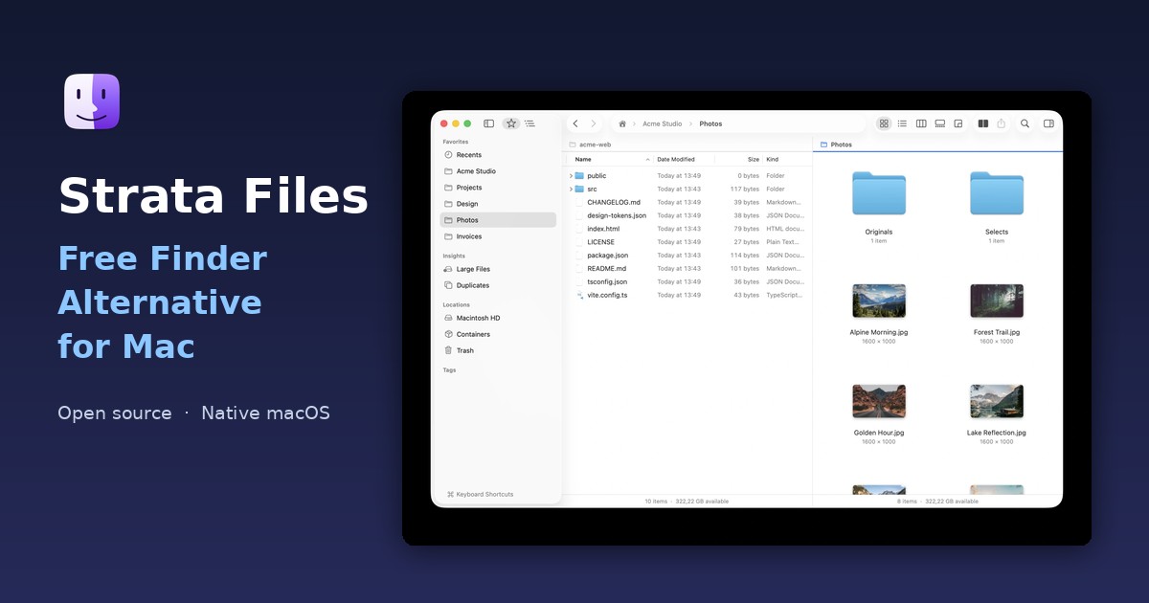The image size is (1149, 603).
Task: Sort by Date Modified column header
Action: tap(676, 160)
